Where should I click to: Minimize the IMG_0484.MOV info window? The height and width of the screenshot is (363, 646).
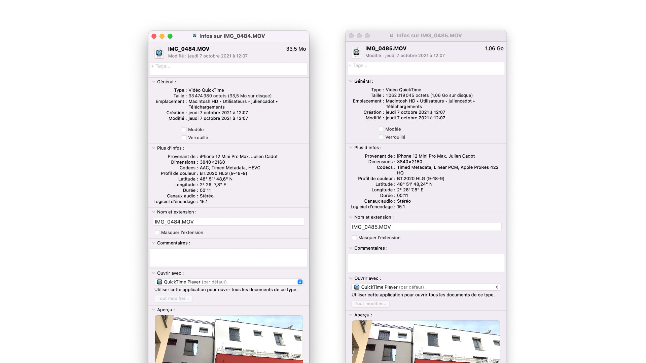click(x=162, y=36)
